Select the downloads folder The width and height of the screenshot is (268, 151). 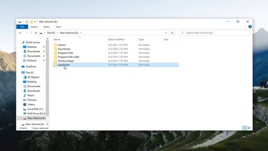click(64, 49)
